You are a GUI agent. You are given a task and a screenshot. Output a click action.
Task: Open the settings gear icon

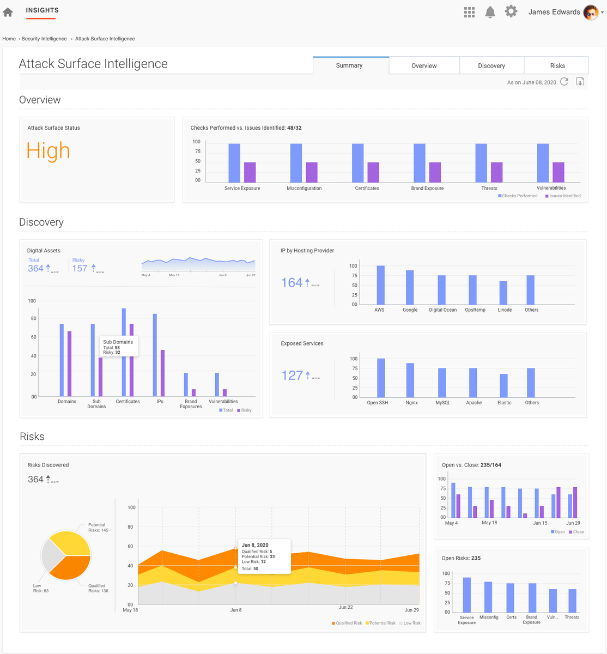511,11
